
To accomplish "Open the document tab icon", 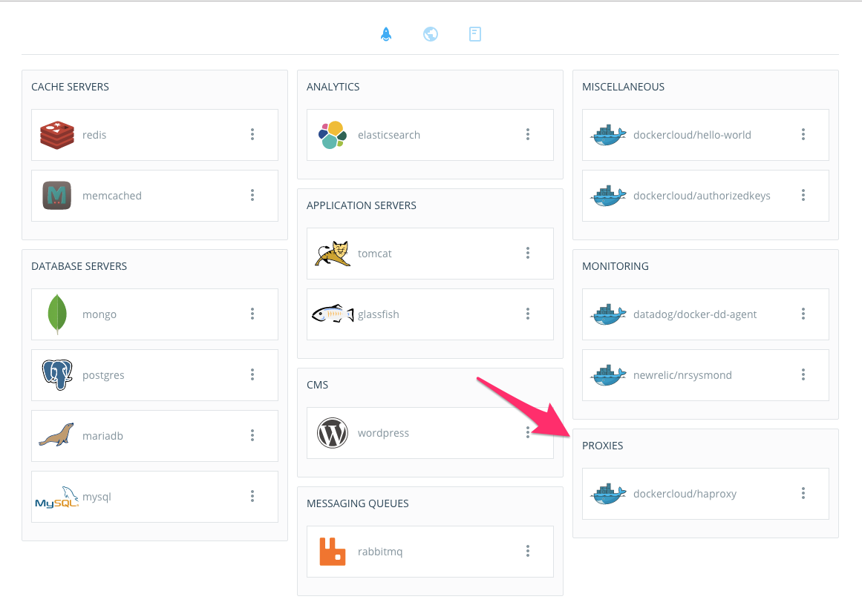I will click(x=475, y=34).
